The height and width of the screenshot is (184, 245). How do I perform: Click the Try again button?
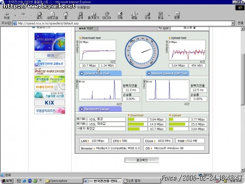coord(164,28)
